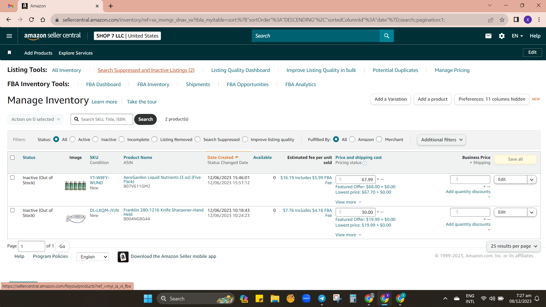Select the Search Suppressed status filter
This screenshot has height=307, width=546.
tap(198, 139)
